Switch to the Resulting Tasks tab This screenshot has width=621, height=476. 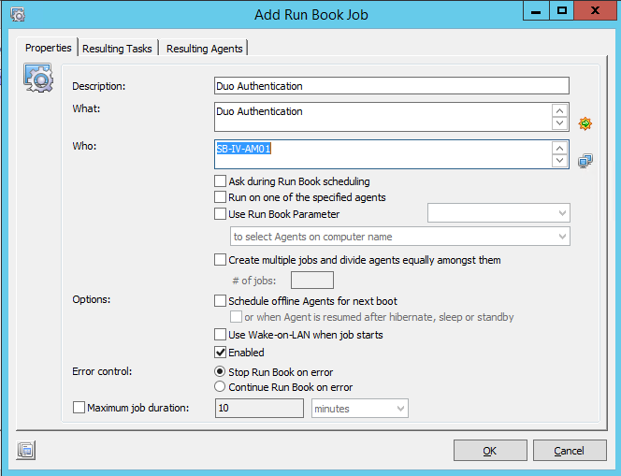point(117,49)
